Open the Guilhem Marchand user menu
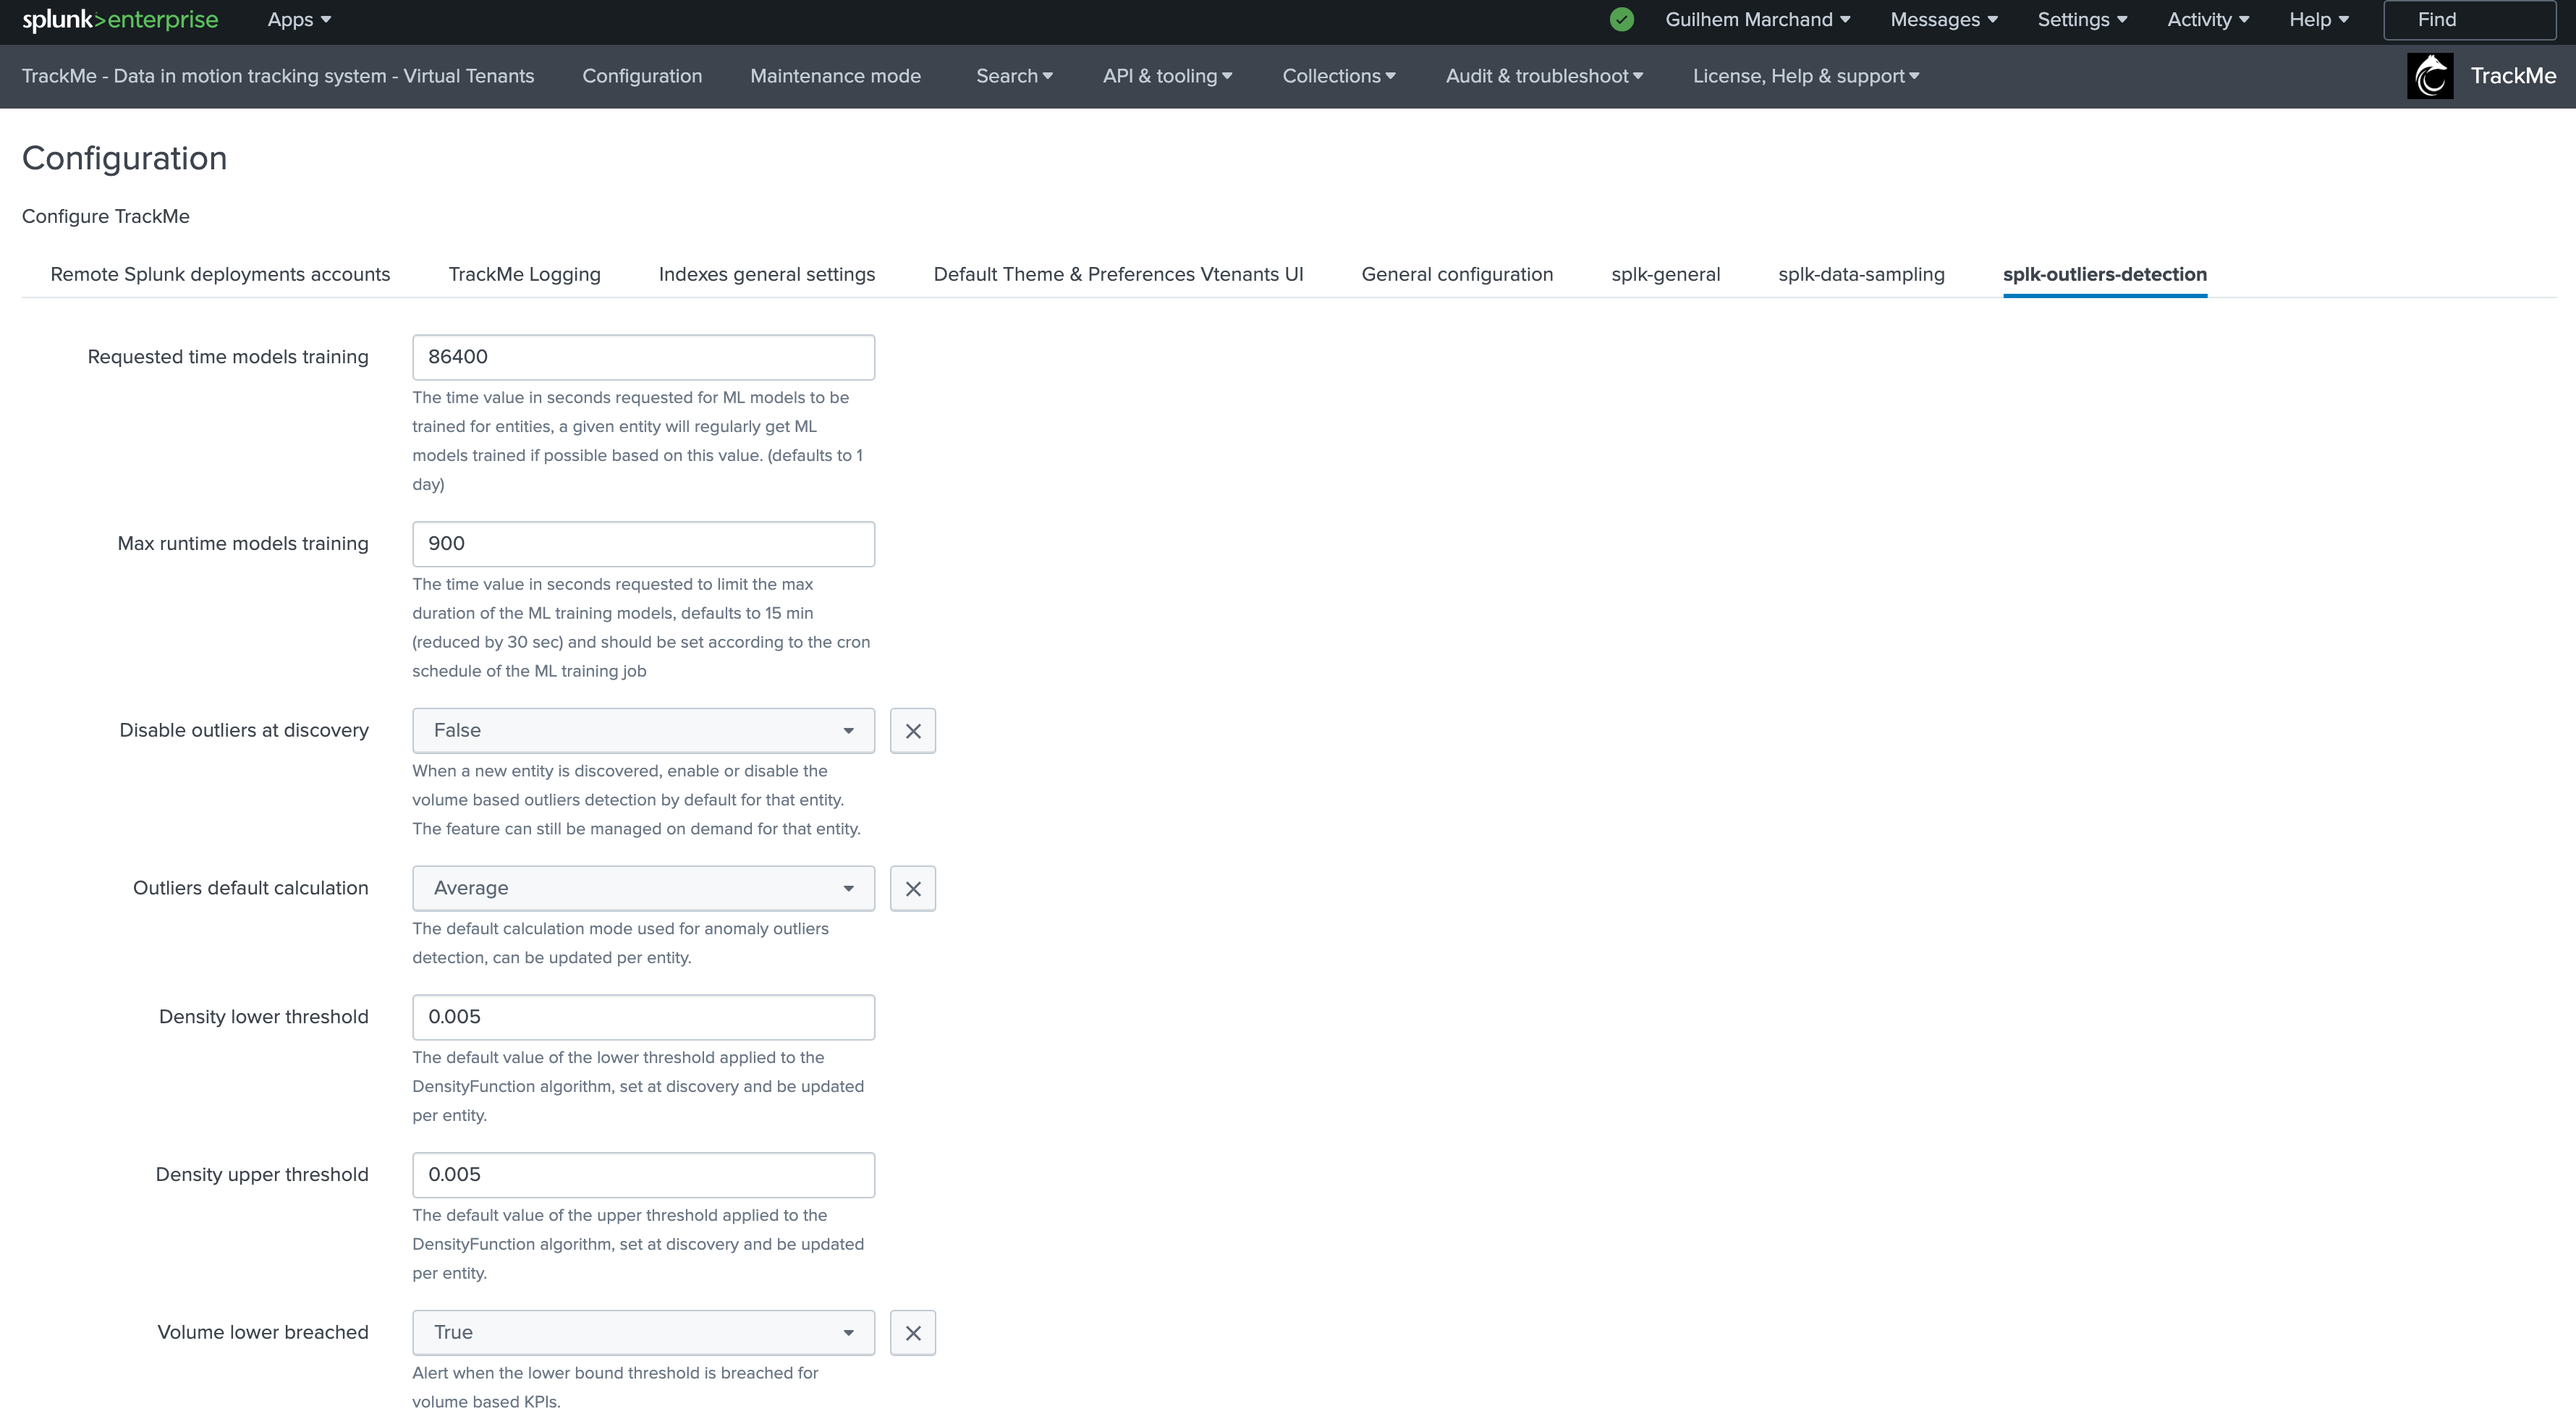Image resolution: width=2576 pixels, height=1414 pixels. tap(1757, 20)
